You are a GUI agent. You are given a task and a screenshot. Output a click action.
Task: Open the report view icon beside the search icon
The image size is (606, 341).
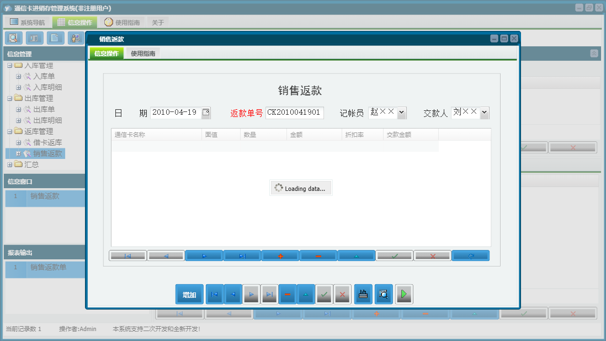coord(34,38)
